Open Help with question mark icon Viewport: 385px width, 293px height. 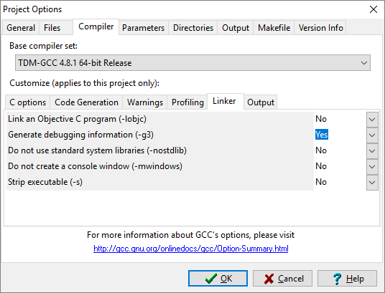pos(347,278)
